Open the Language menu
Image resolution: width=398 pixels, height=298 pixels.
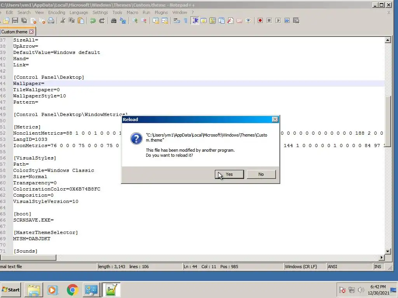point(79,12)
